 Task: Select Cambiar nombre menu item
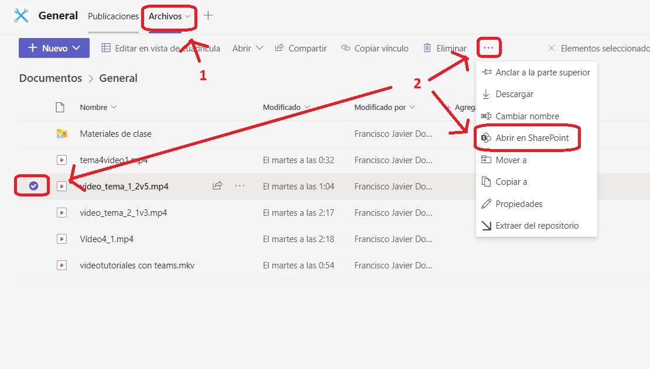pyautogui.click(x=536, y=116)
